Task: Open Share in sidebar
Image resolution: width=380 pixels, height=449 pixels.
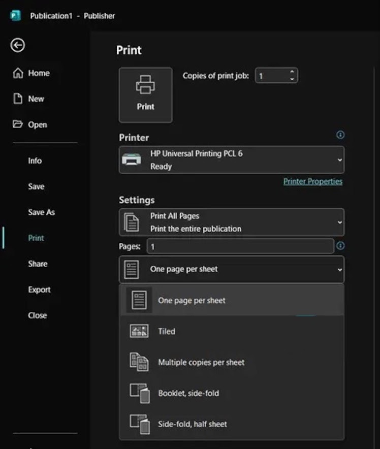Action: tap(38, 264)
